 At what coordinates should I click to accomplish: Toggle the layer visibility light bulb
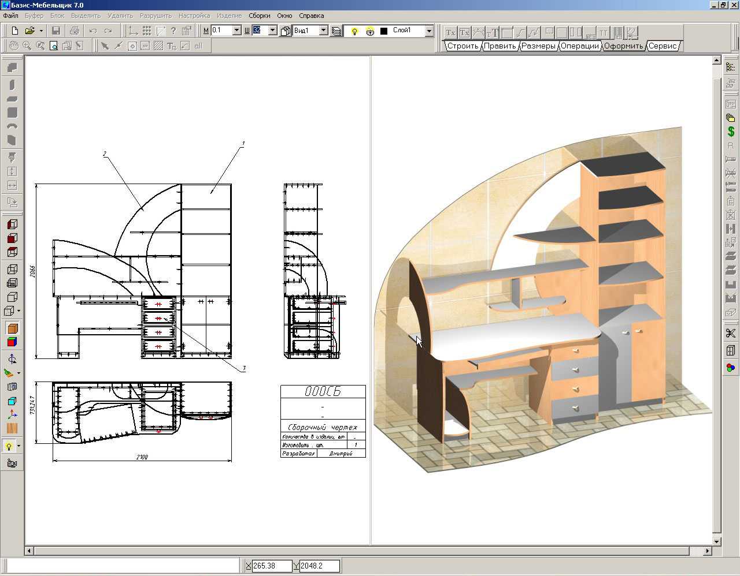click(355, 31)
